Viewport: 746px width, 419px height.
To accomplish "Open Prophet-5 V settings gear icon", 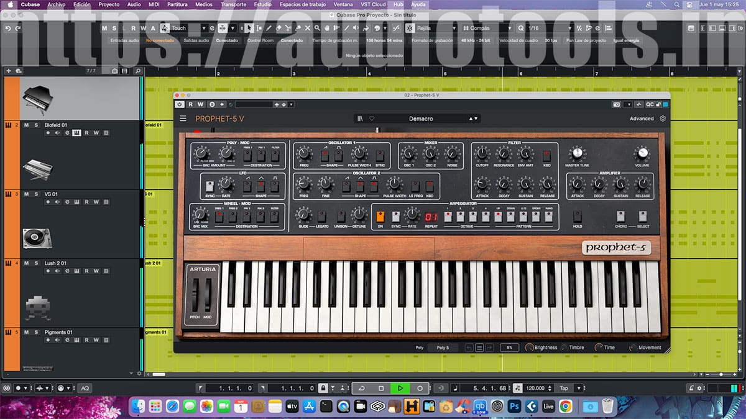I will (x=663, y=119).
